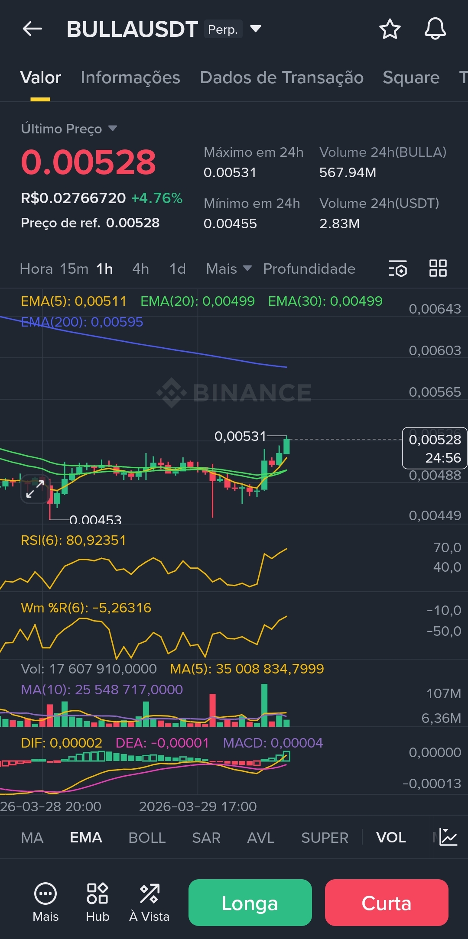Tap the last price 0.00528 in red
Screen dimensions: 468x939
[88, 162]
